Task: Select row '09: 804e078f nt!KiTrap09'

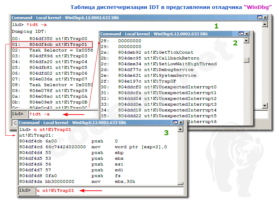Action: click(50, 91)
